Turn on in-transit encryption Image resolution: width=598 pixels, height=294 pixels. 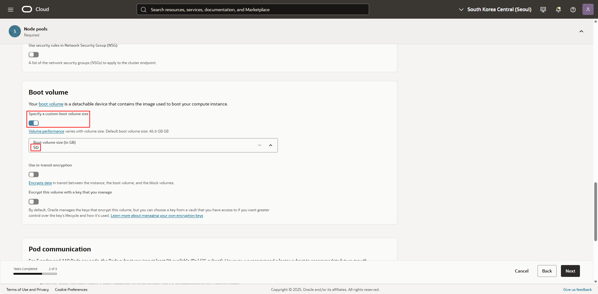click(34, 175)
